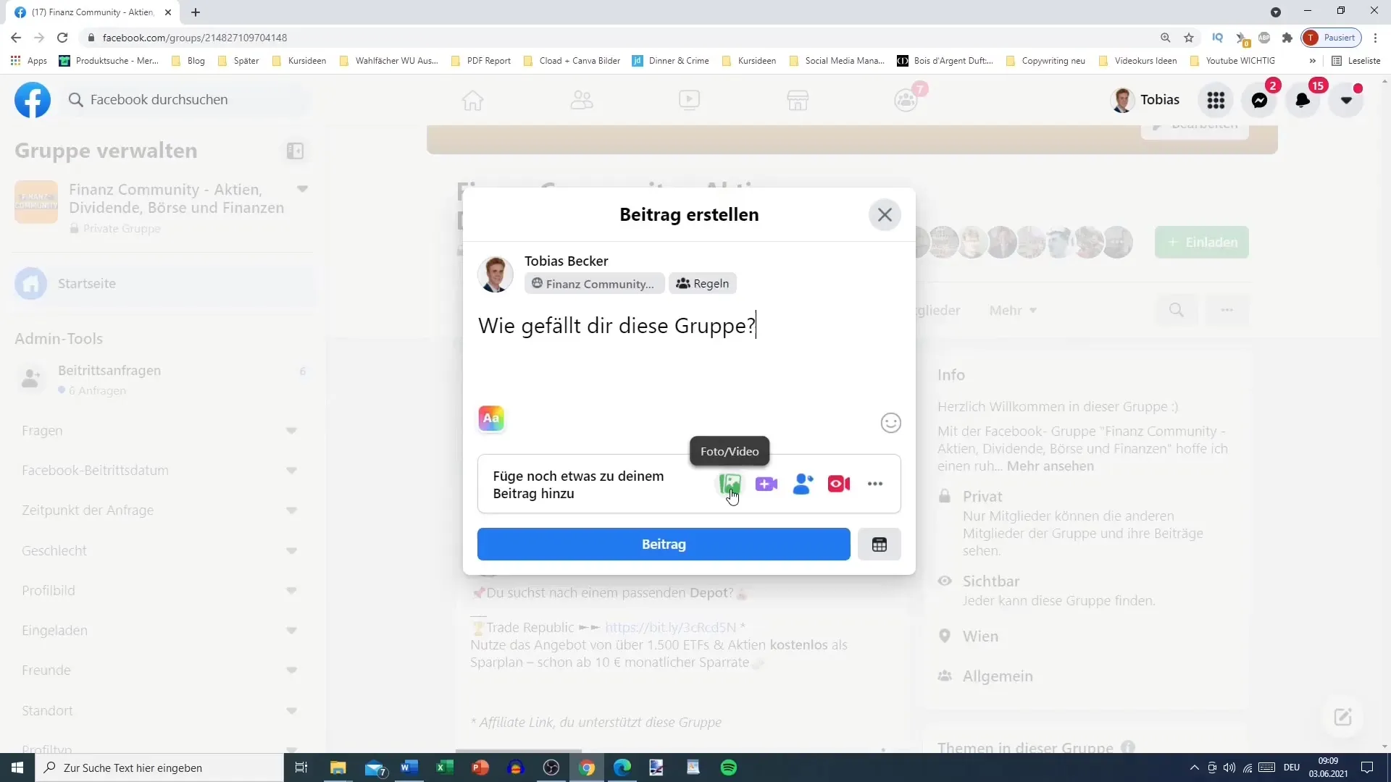The height and width of the screenshot is (782, 1391).
Task: Click the browser address bar URL
Action: point(195,38)
